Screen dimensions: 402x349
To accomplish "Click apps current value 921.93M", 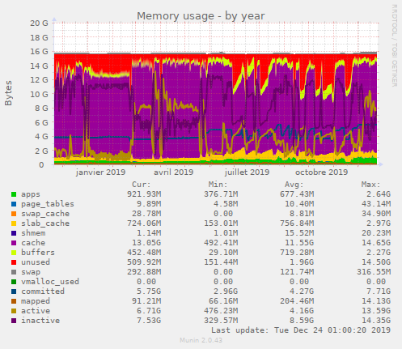I will pos(144,194).
